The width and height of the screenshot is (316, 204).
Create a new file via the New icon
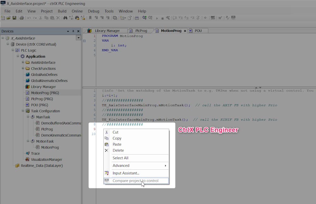3,18
